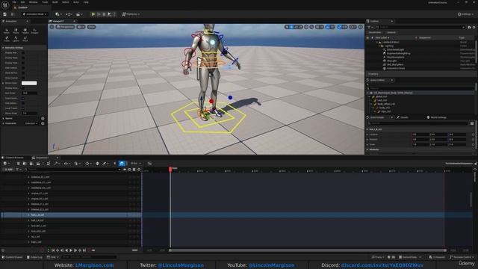This screenshot has width=478, height=269.
Task: Open the Add content icon dropdown
Action: point(58,14)
